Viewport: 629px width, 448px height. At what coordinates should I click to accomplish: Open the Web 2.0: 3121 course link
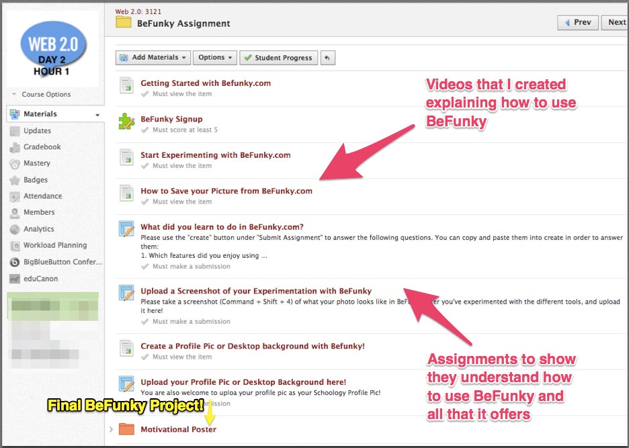click(x=138, y=11)
